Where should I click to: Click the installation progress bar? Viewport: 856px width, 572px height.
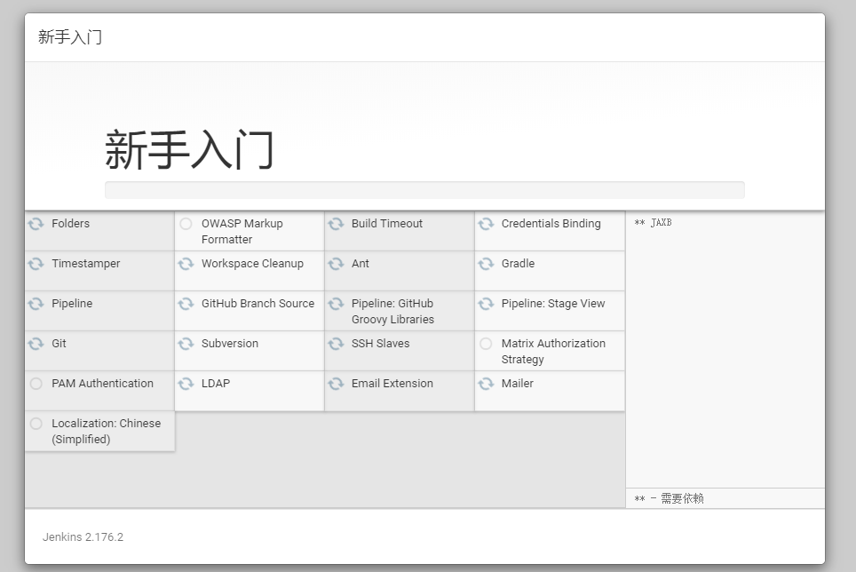pyautogui.click(x=424, y=190)
